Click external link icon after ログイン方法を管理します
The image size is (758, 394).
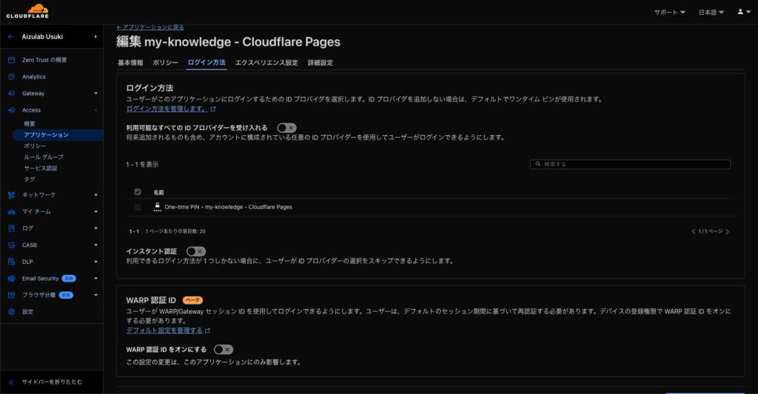click(213, 109)
